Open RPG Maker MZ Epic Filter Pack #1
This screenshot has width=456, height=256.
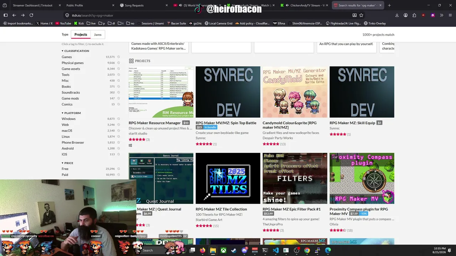[292, 209]
